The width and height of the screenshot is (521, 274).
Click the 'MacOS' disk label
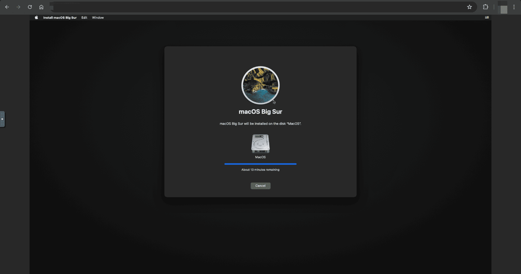tap(260, 157)
